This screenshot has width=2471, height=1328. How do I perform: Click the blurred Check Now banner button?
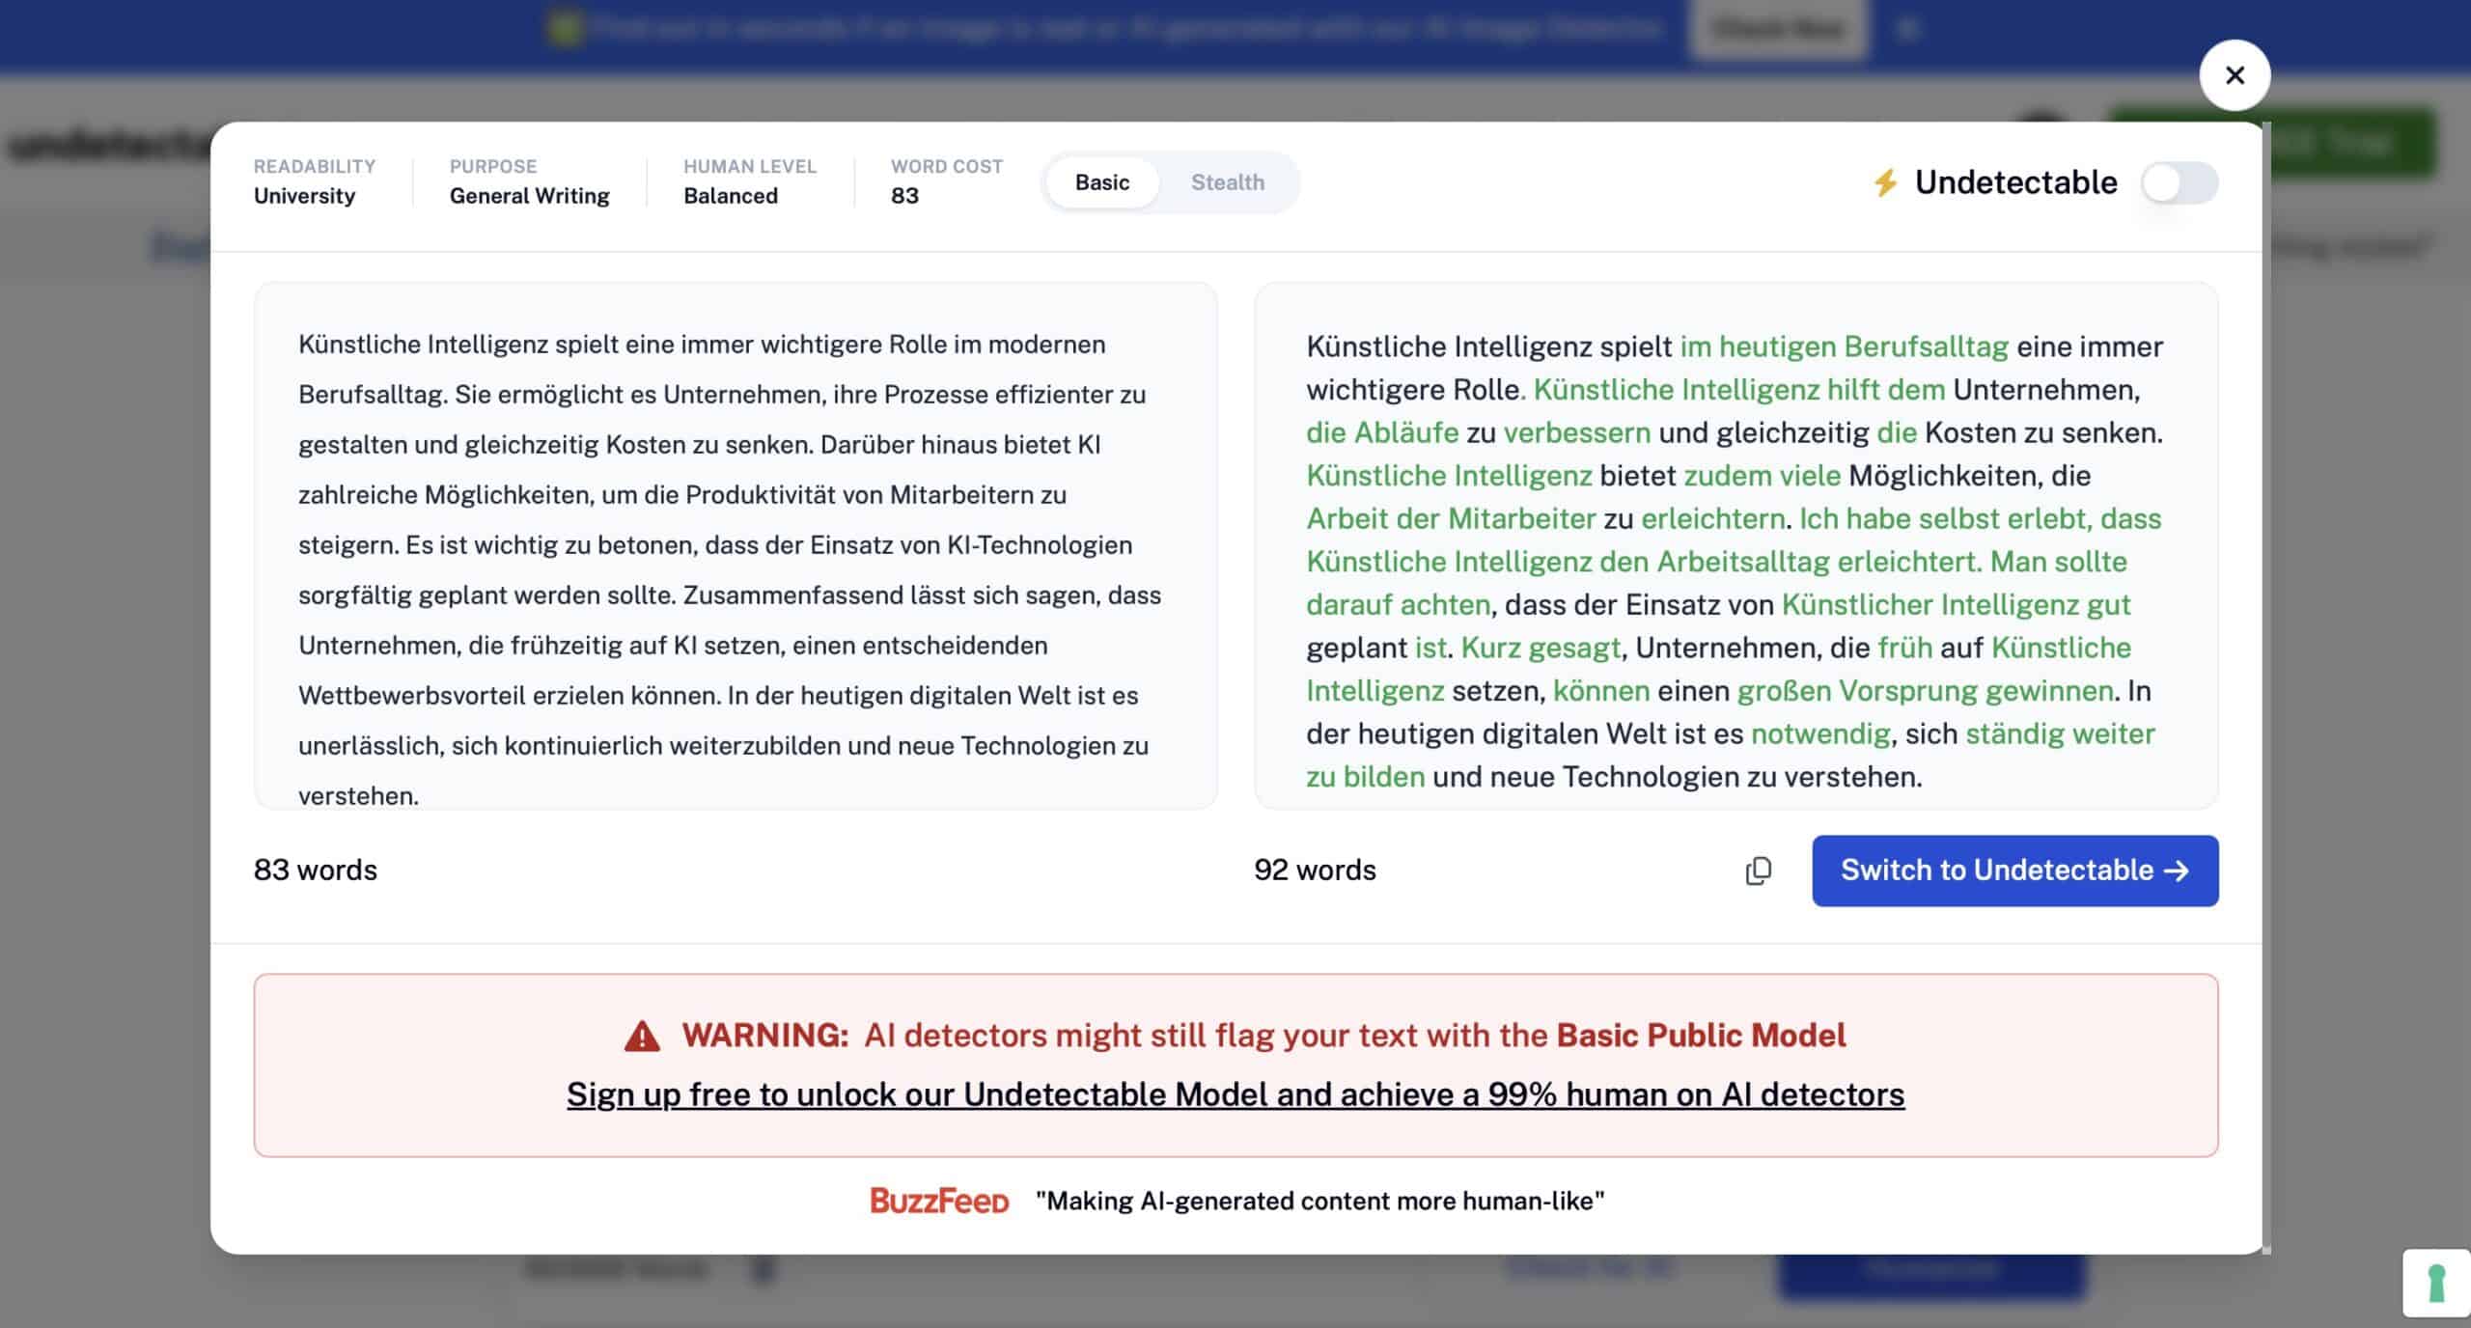[1779, 29]
